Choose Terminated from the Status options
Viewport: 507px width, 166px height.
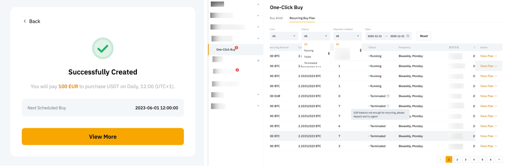pos(311,63)
